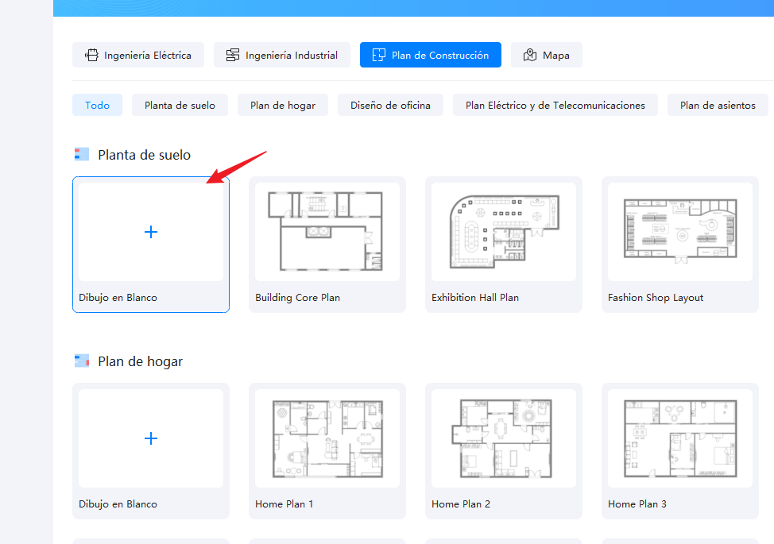Show Diseño de oficina templates
This screenshot has height=544, width=774.
(x=390, y=105)
